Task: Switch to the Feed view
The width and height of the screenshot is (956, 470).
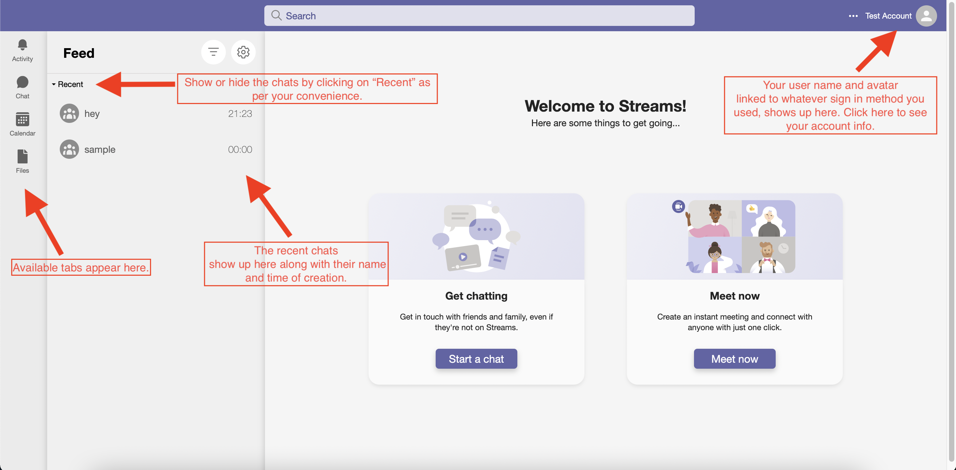Action: click(78, 53)
